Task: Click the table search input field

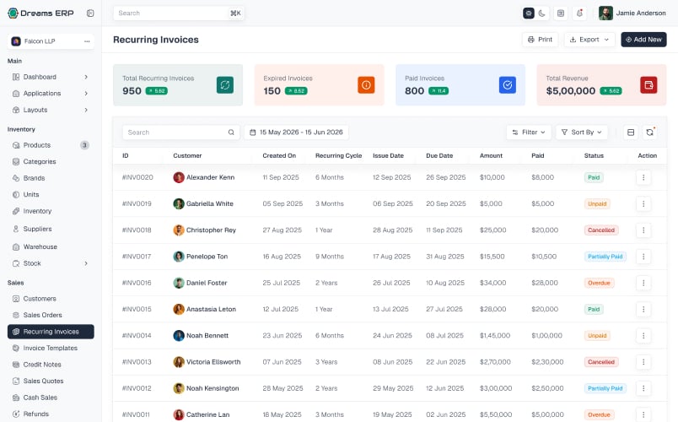Action: (x=180, y=132)
